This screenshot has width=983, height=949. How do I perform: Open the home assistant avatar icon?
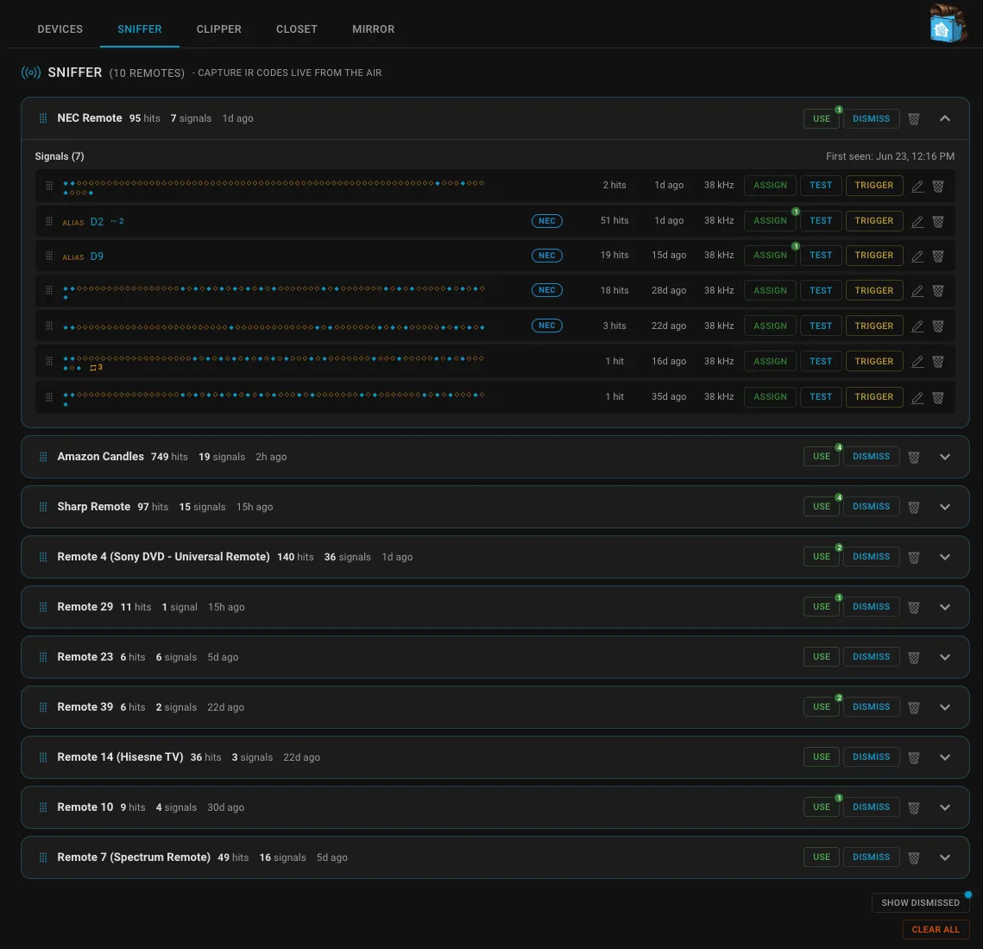point(947,24)
